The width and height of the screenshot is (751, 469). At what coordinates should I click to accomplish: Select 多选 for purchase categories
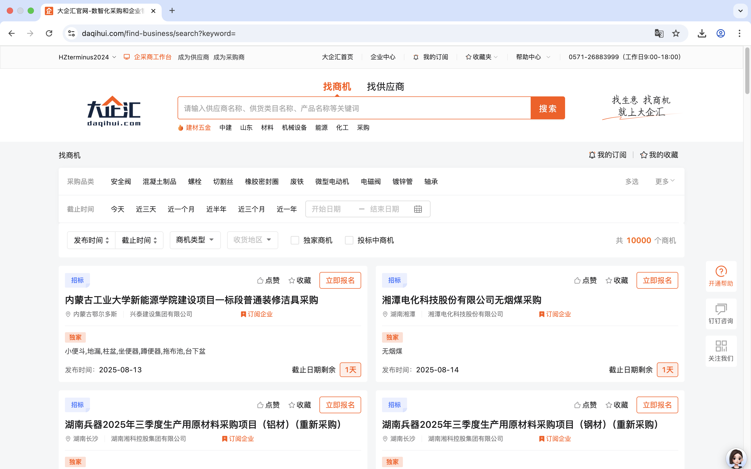(x=632, y=181)
